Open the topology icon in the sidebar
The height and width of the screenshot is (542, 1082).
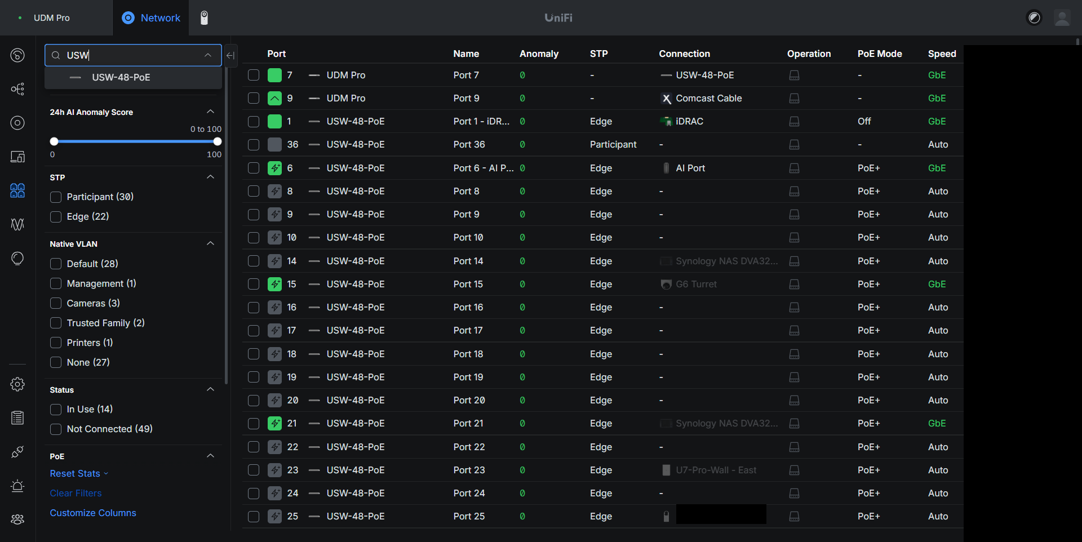click(17, 89)
